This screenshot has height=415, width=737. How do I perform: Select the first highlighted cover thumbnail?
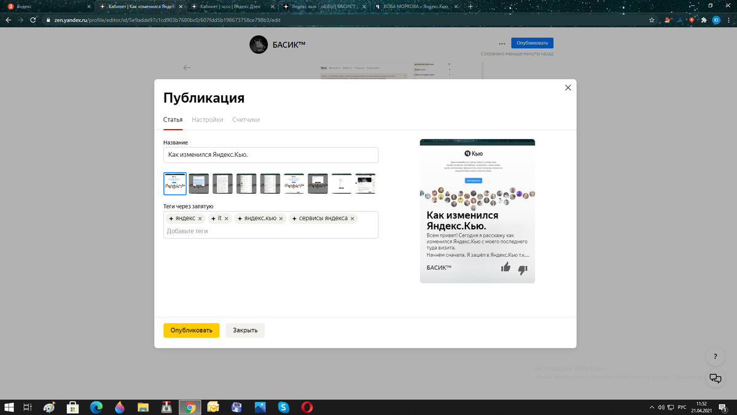[x=175, y=183]
